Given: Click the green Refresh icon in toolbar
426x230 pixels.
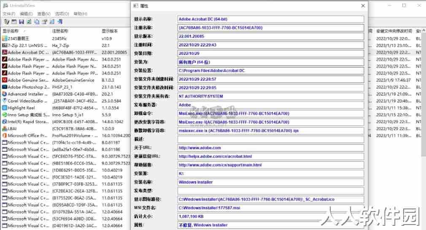Looking at the screenshot, I should [29, 22].
